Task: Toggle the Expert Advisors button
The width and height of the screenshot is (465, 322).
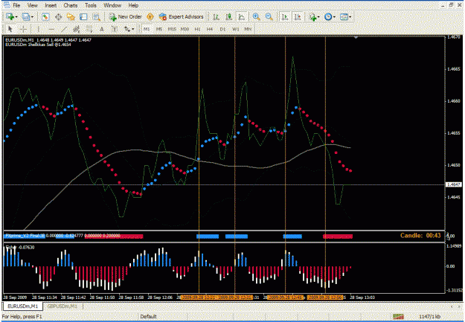Action: [x=182, y=17]
